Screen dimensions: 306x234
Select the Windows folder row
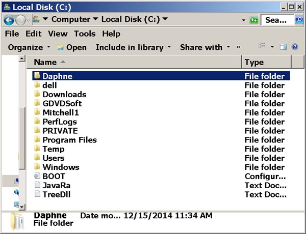pos(61,167)
